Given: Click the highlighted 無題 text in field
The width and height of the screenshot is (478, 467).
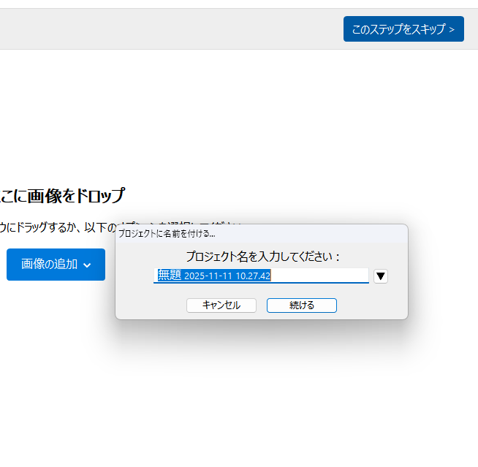Looking at the screenshot, I should click(x=169, y=276).
